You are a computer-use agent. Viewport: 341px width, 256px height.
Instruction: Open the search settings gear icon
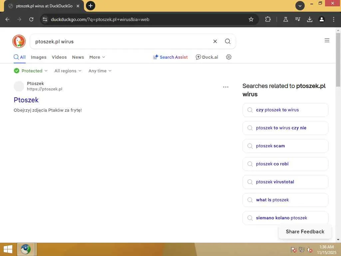[229, 57]
